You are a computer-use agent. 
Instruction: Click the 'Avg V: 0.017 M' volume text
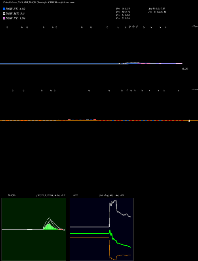pos(156,8)
